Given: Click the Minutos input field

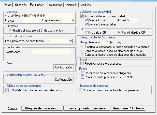Looking at the screenshot, I should tap(132, 20).
